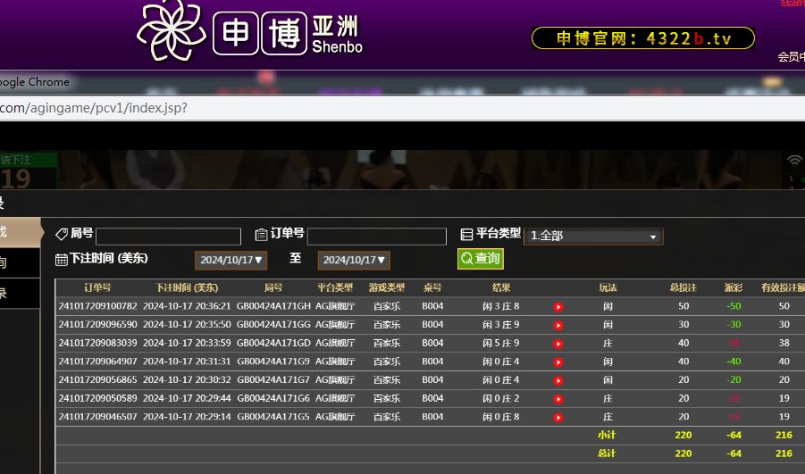Click the 局号 input field
The width and height of the screenshot is (805, 474).
pyautogui.click(x=168, y=237)
